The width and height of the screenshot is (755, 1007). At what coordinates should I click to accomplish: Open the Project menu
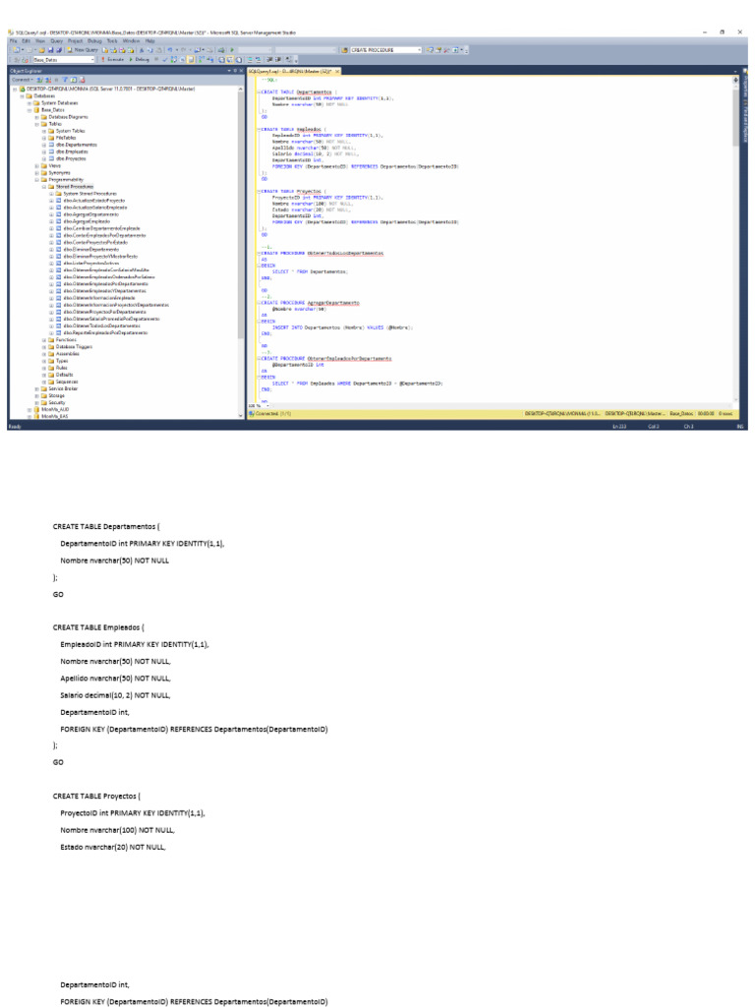[x=75, y=40]
